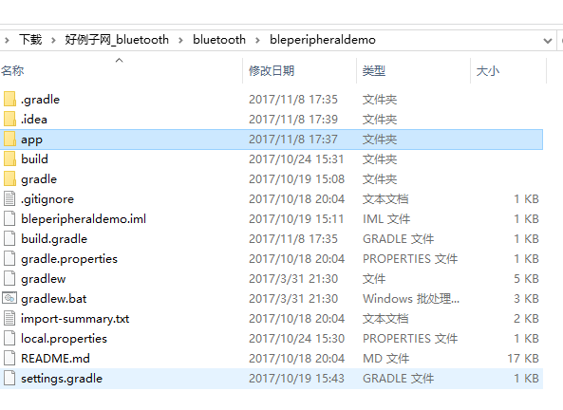Click the import-summary.txt file icon

9,318
